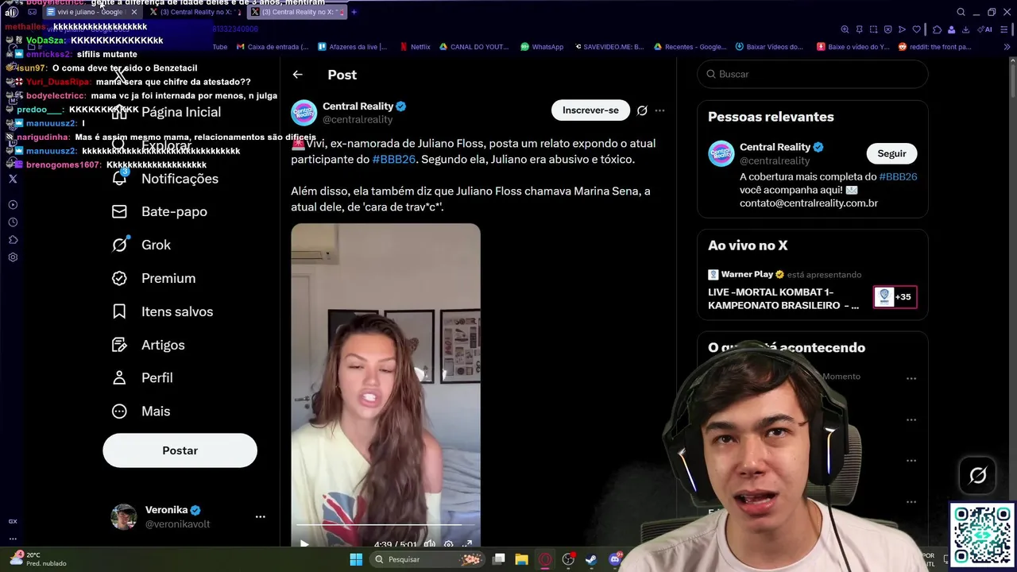Open the weather widget on the taskbar
Image resolution: width=1017 pixels, height=572 pixels.
pyautogui.click(x=38, y=559)
